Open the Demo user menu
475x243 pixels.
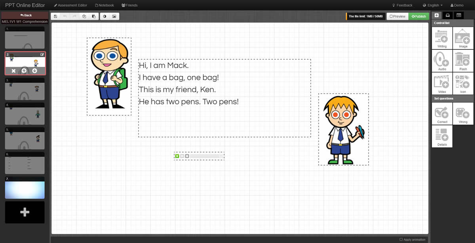457,5
